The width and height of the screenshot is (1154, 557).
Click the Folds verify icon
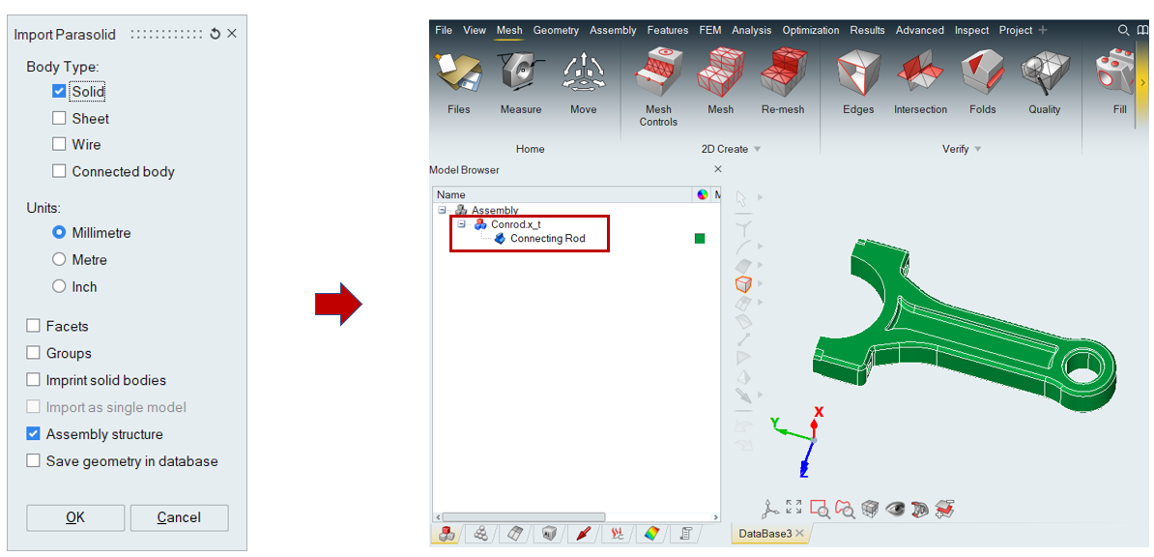coord(982,75)
